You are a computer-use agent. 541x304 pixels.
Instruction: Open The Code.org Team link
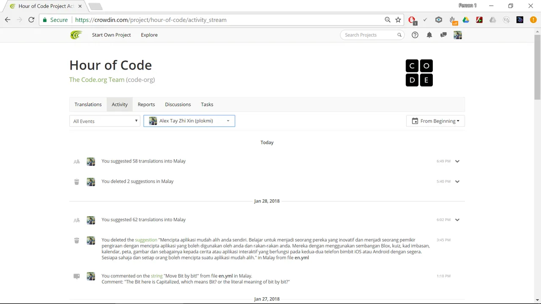97,79
